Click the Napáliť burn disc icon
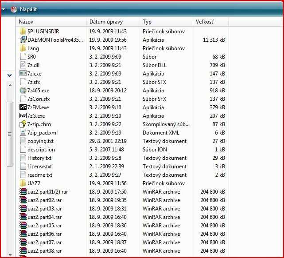The height and width of the screenshot is (258, 284). coord(14,9)
